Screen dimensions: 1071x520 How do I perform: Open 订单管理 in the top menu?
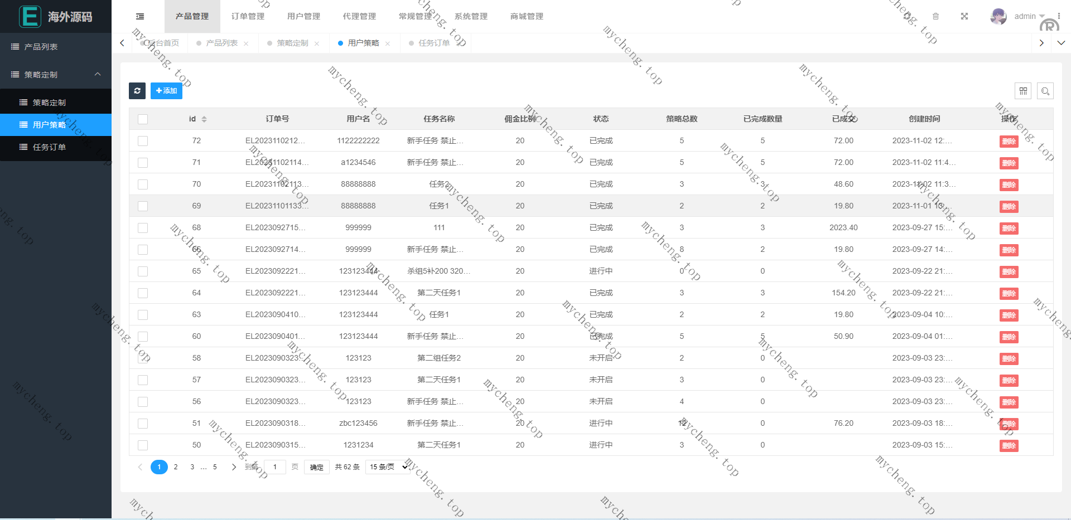pos(248,17)
